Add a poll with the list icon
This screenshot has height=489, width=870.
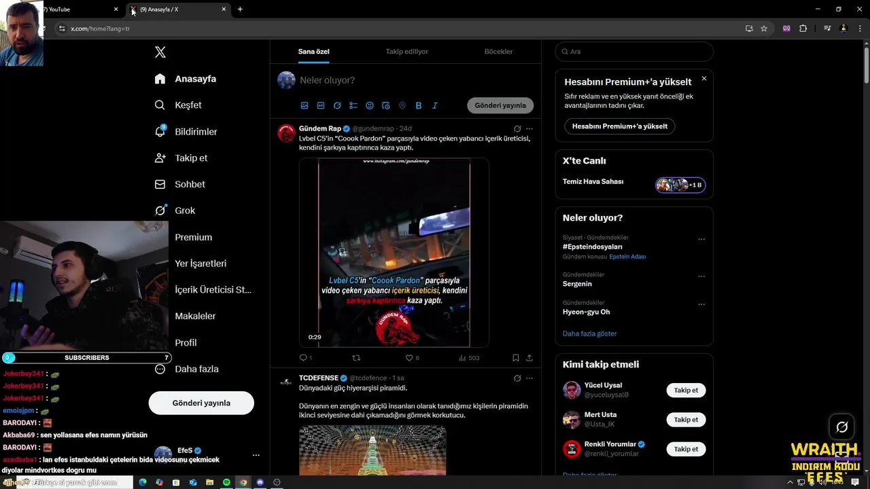[353, 105]
